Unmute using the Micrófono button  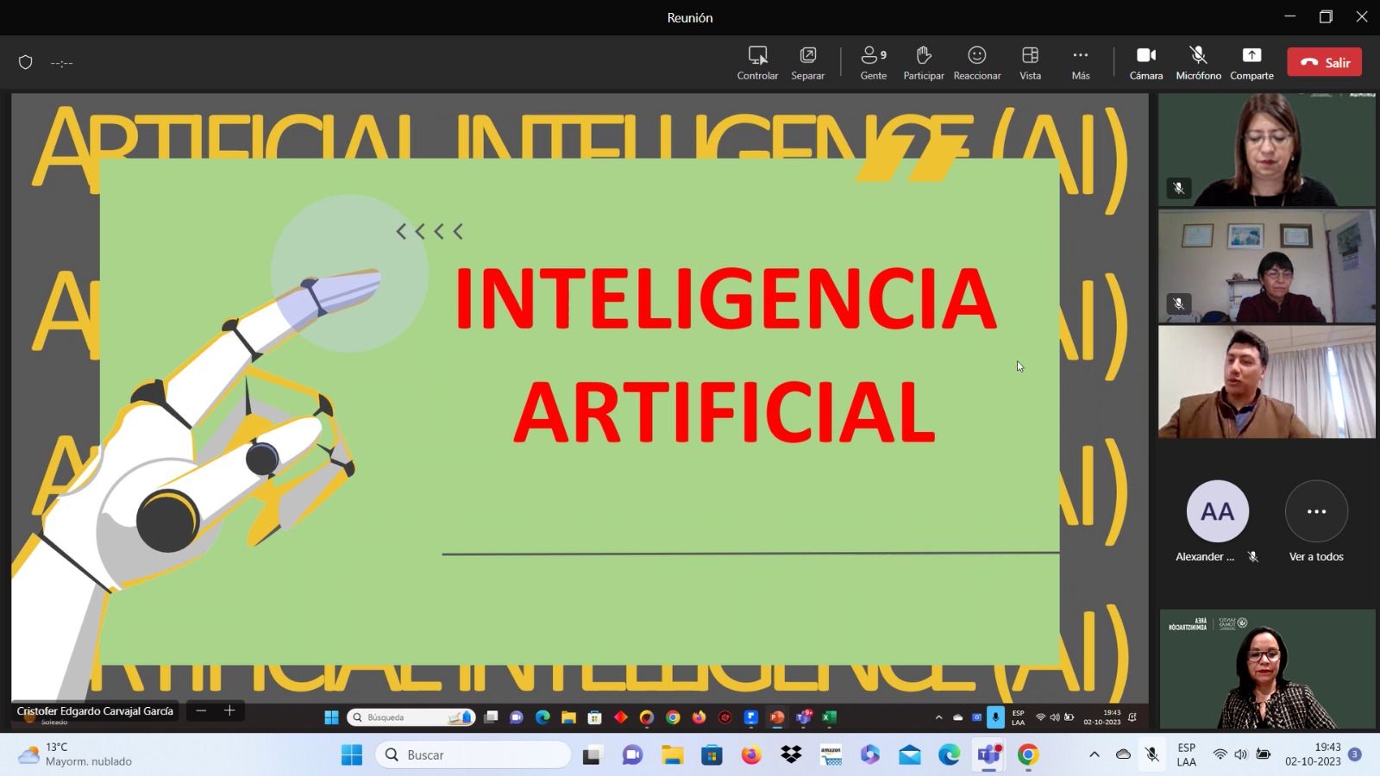1198,63
